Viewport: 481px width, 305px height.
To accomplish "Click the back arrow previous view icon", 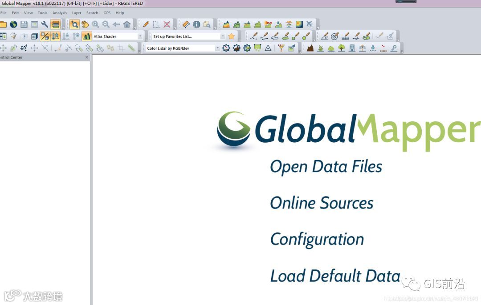I will point(116,24).
